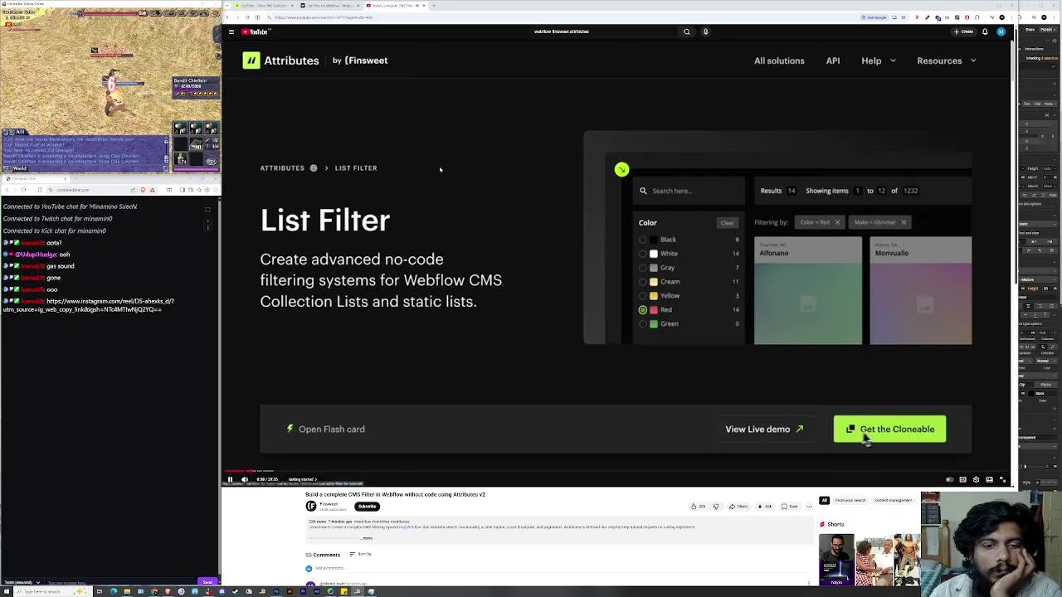Click Get the Cloneable button
The height and width of the screenshot is (597, 1062).
[889, 430]
